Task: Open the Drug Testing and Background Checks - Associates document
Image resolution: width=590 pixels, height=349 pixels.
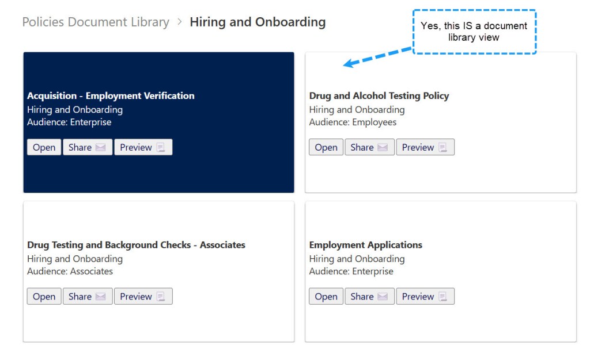Action: pos(44,296)
